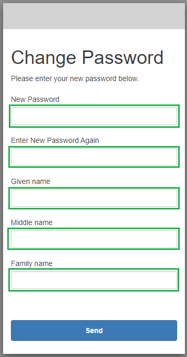
Task: Click blank area between Family name field and Send
Action: pos(94,305)
